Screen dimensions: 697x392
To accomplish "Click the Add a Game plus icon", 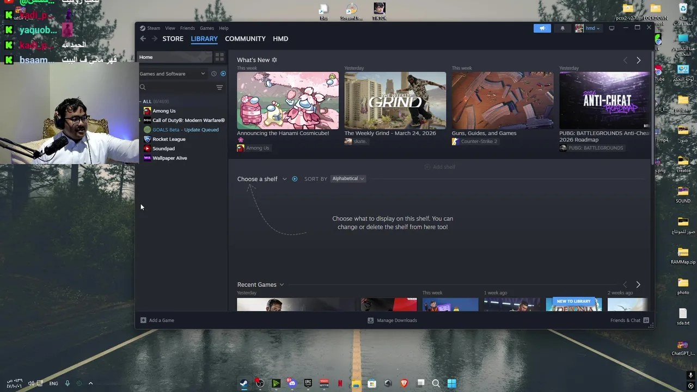I will point(143,320).
